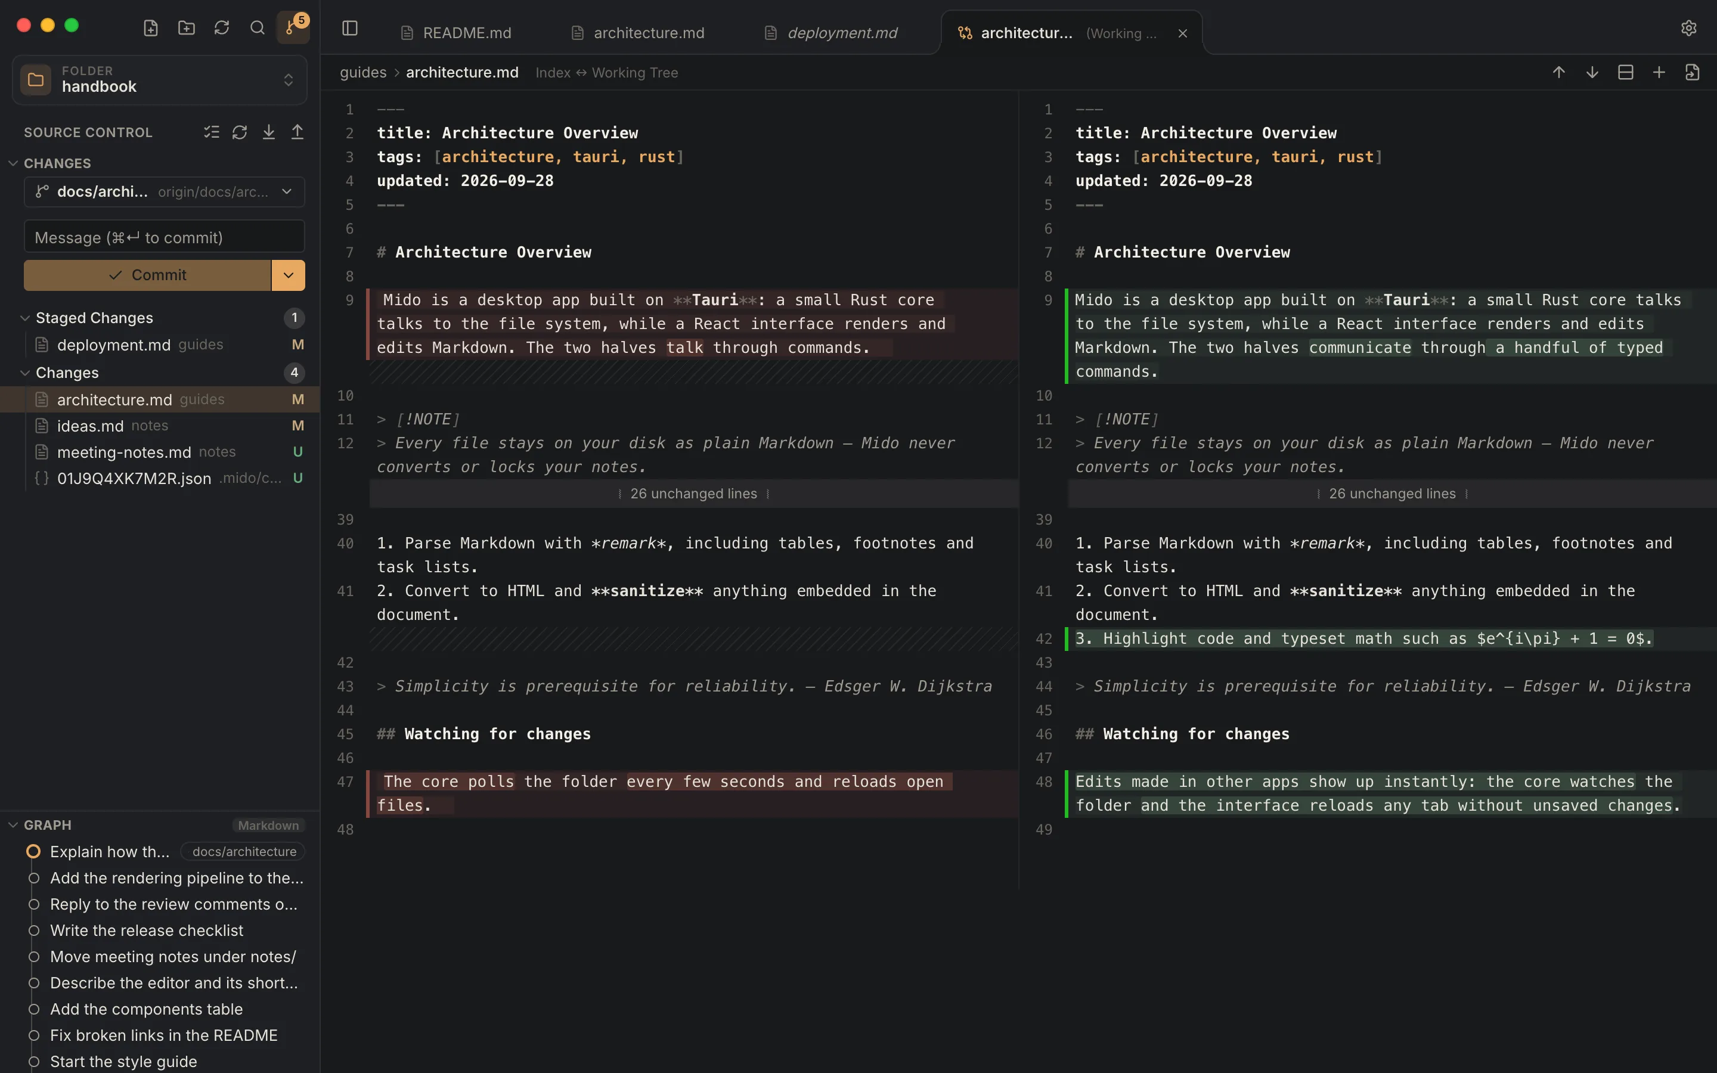
Task: Click the checklist icon in Source Control header
Action: 212,132
